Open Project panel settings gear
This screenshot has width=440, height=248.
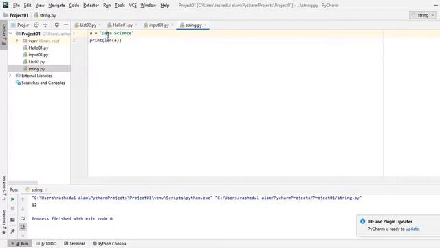(x=56, y=25)
